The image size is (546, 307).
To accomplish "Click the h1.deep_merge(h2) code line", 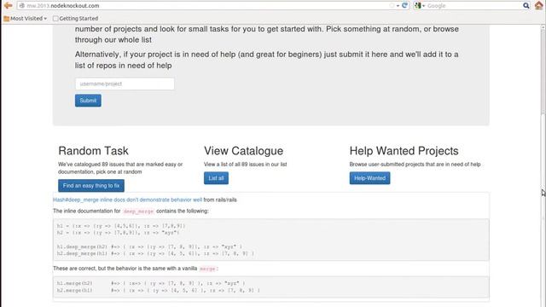I will tap(150, 246).
